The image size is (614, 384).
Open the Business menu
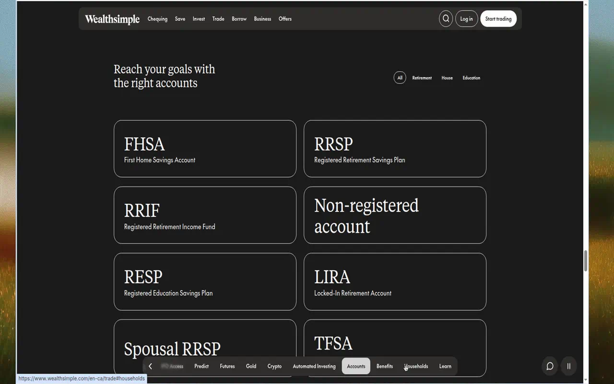pyautogui.click(x=263, y=19)
